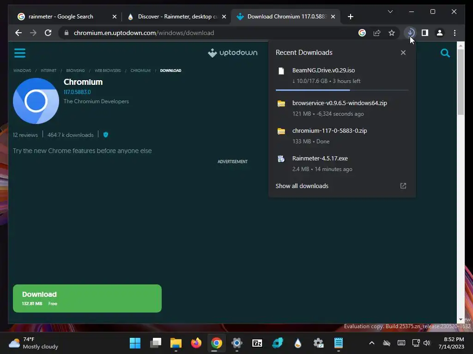This screenshot has height=354, width=473.
Task: Go forward to the next page
Action: (33, 33)
